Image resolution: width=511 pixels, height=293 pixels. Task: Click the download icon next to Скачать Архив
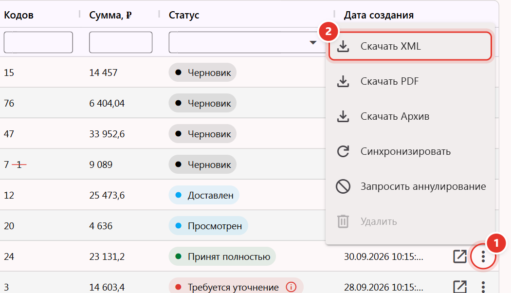coord(343,116)
